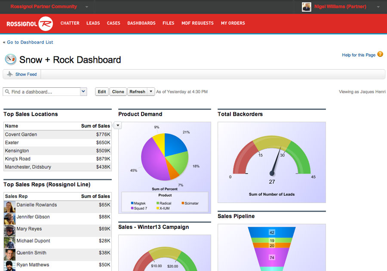The width and height of the screenshot is (387, 271).
Task: Click the Clone button
Action: 118,92
